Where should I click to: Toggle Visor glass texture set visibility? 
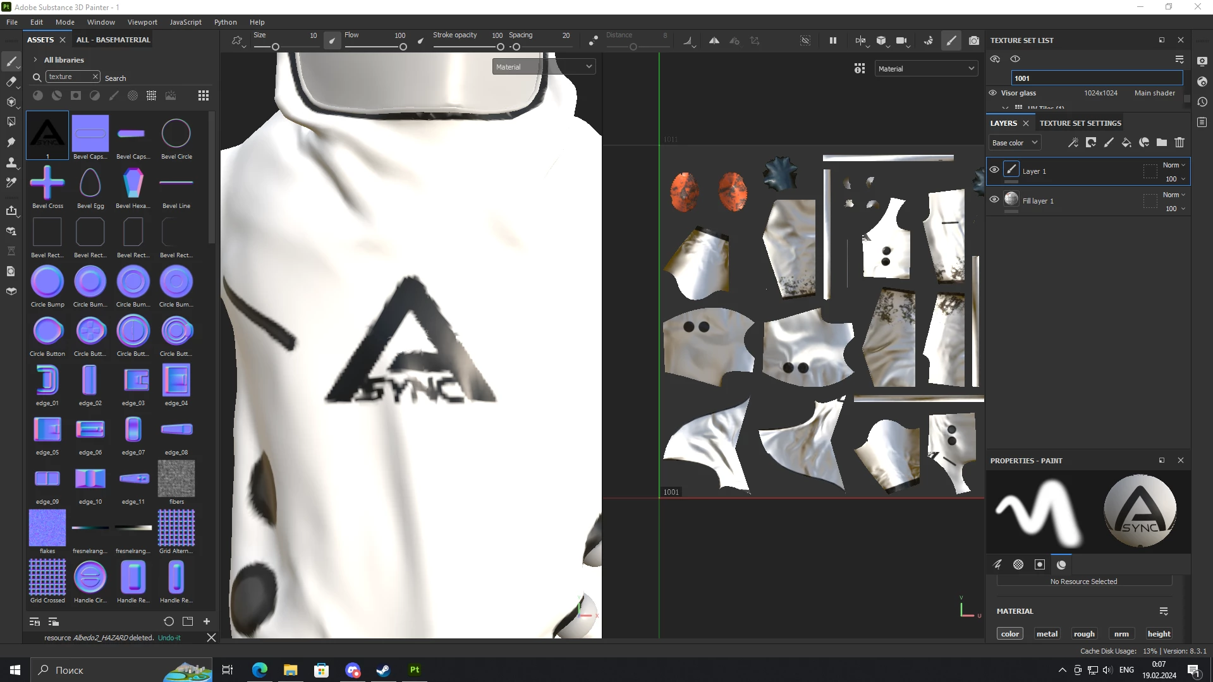993,93
